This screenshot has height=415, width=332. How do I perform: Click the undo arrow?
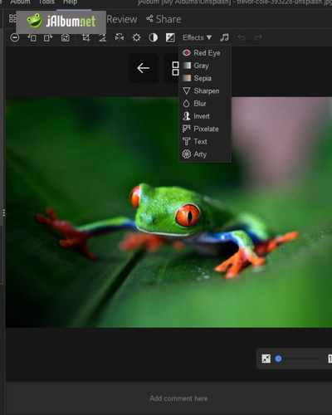pyautogui.click(x=242, y=37)
